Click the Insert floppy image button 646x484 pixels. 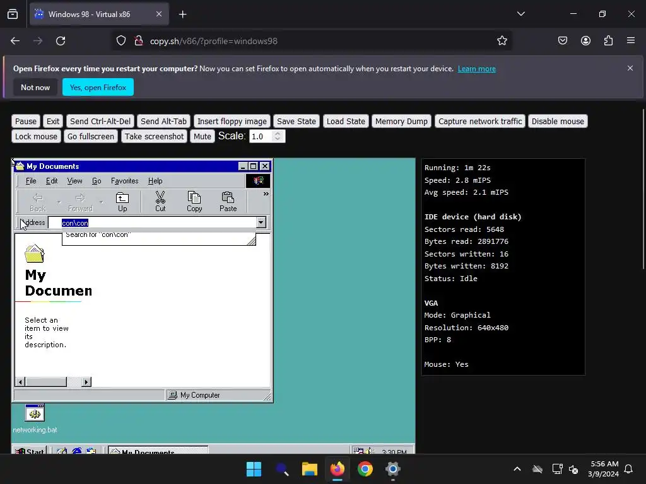pos(232,122)
